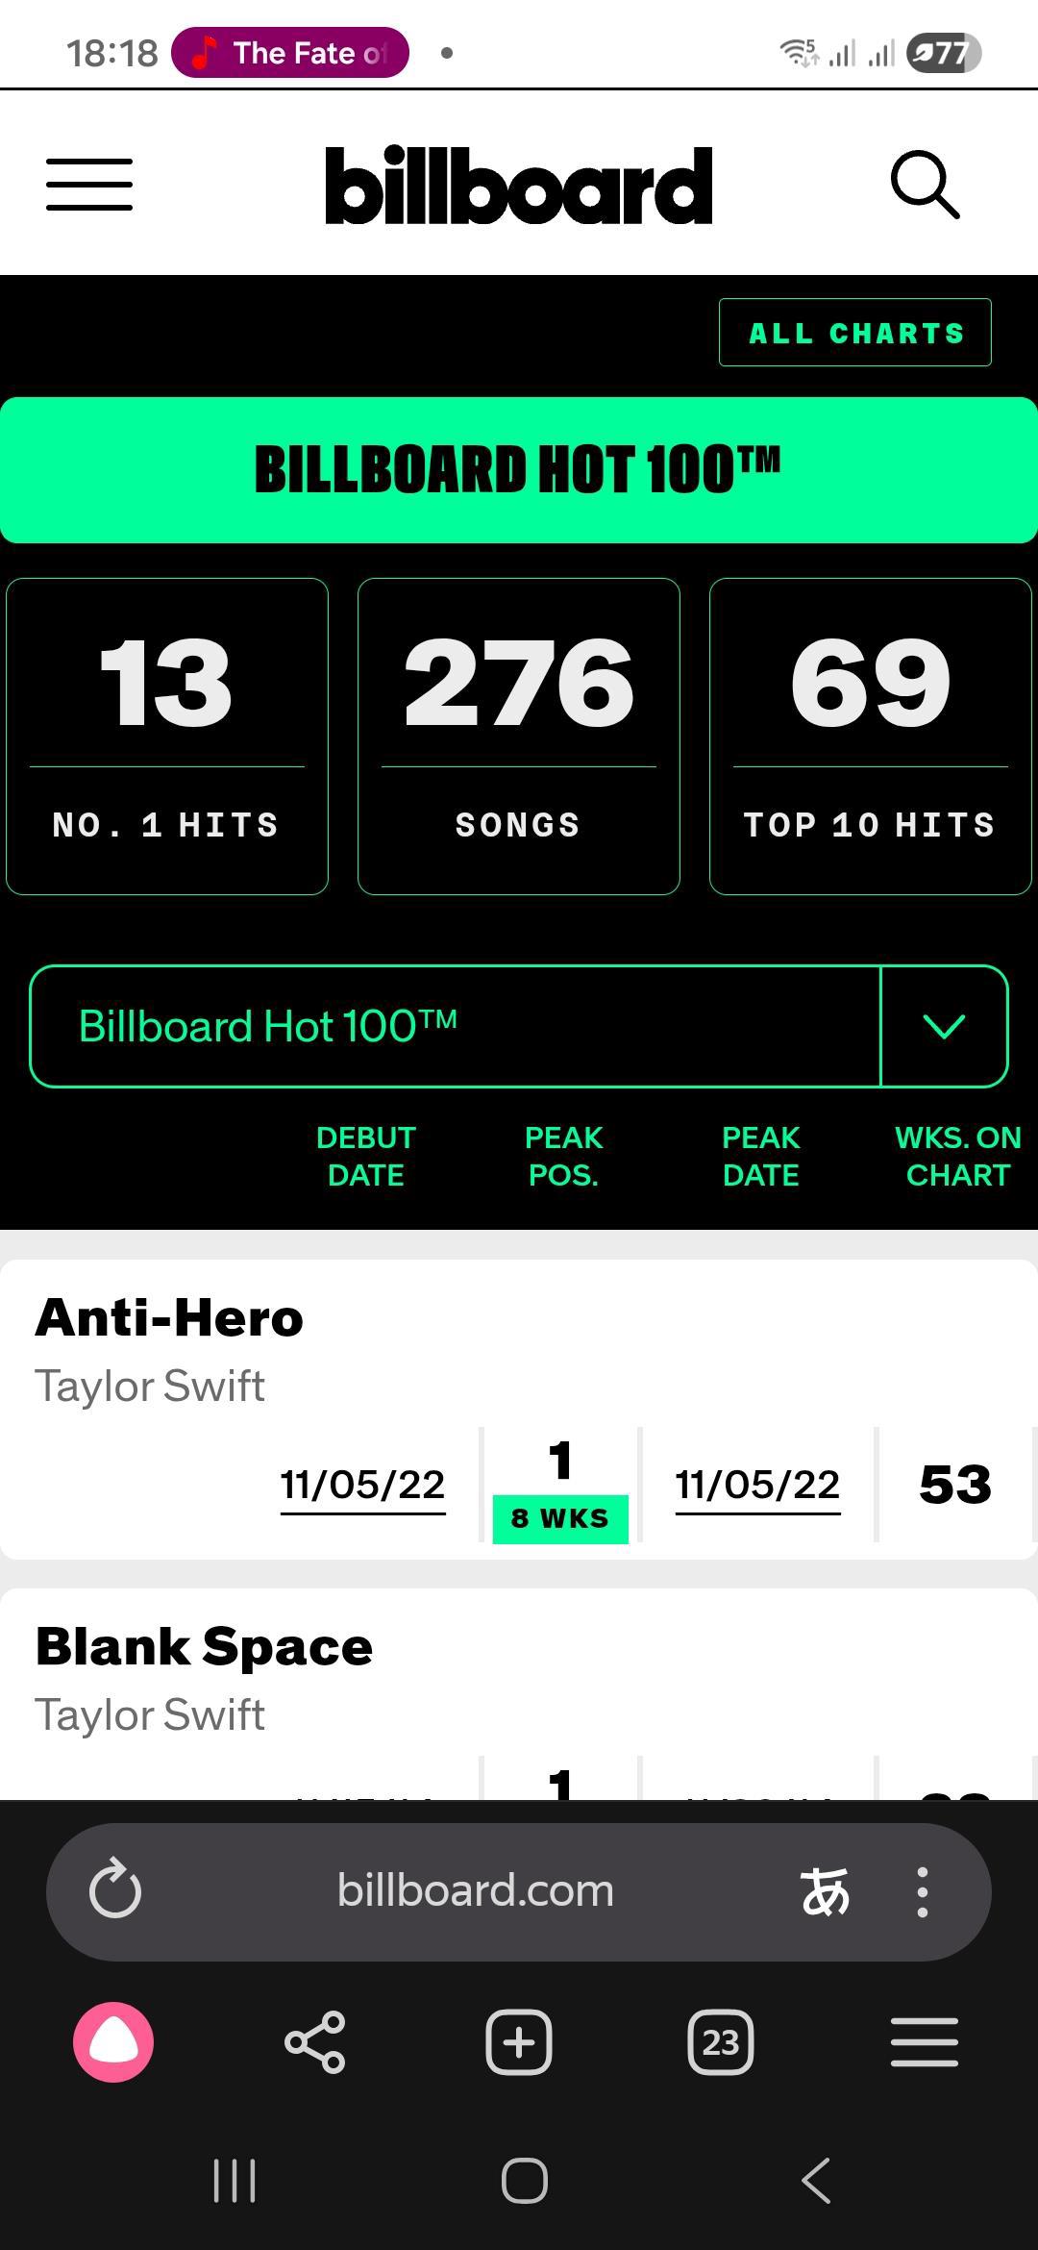
Task: Reload the page with refresh icon
Action: [115, 1890]
